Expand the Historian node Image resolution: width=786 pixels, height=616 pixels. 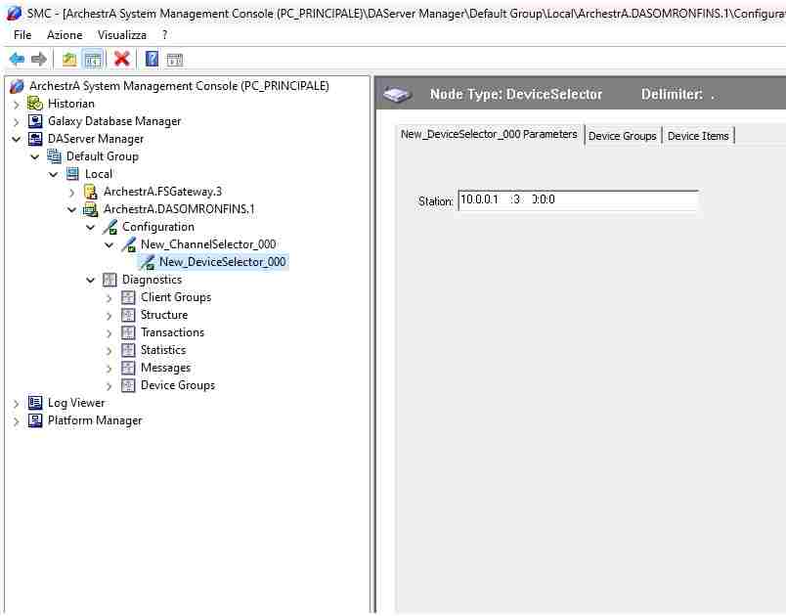tap(17, 105)
